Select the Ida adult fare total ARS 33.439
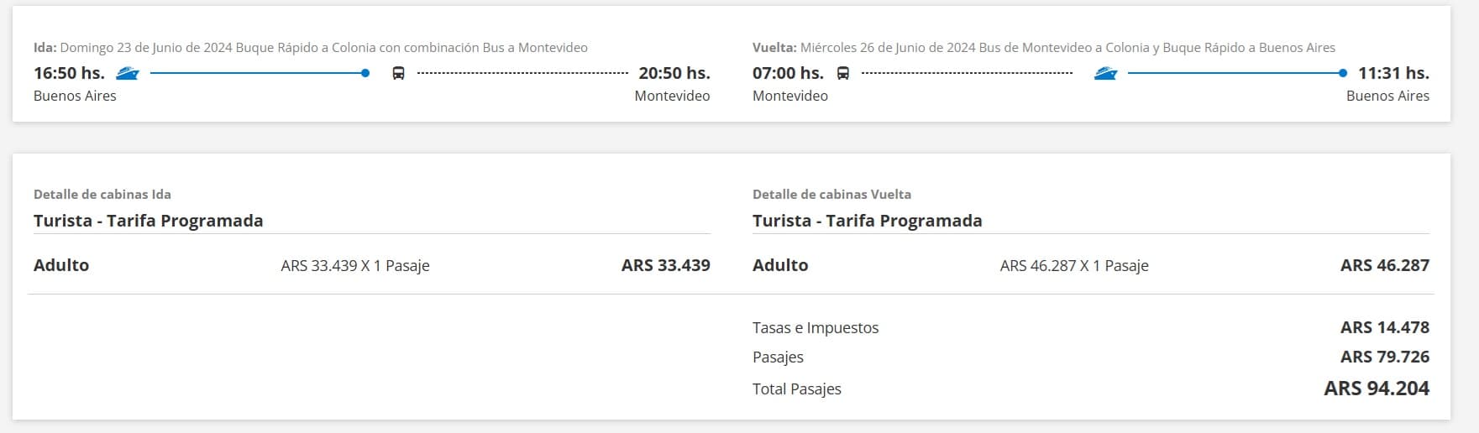Image resolution: width=1479 pixels, height=433 pixels. 665,265
